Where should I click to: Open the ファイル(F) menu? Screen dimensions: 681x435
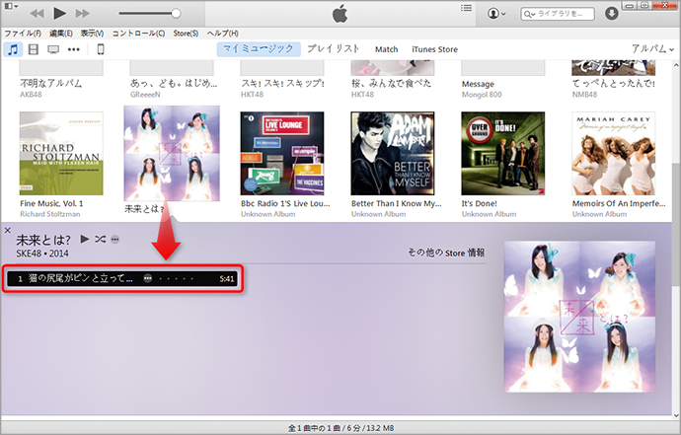coord(23,34)
